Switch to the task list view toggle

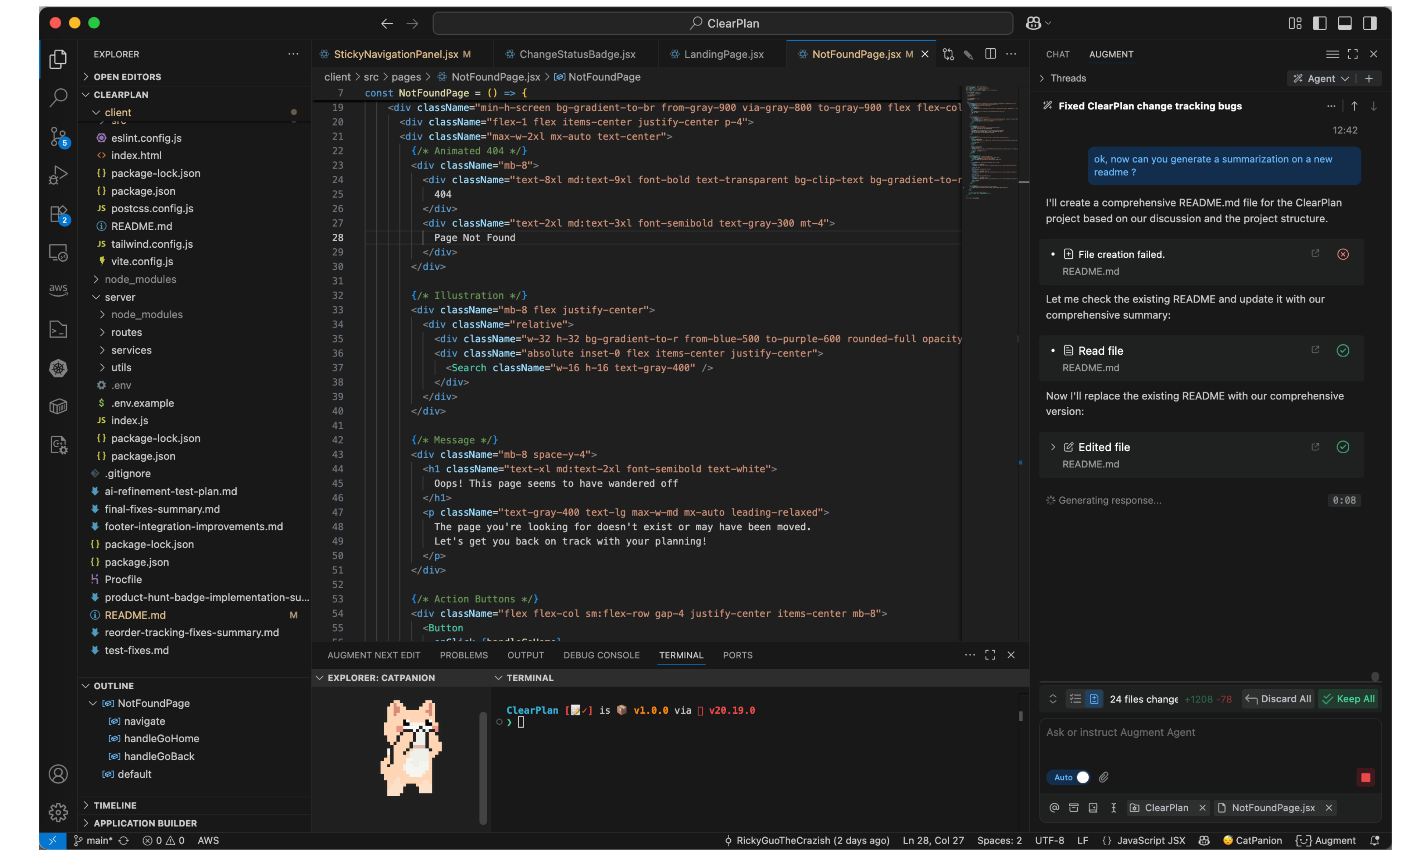(1075, 699)
